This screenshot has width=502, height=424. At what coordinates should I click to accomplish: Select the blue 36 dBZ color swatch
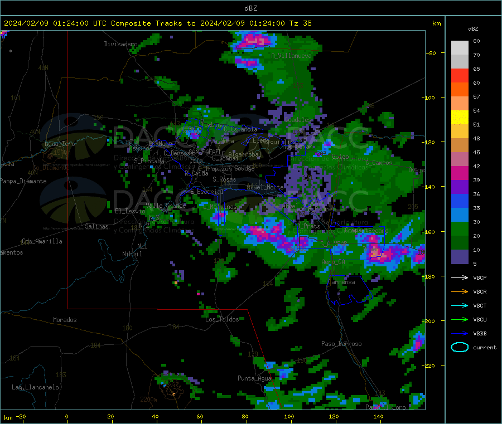(460, 201)
